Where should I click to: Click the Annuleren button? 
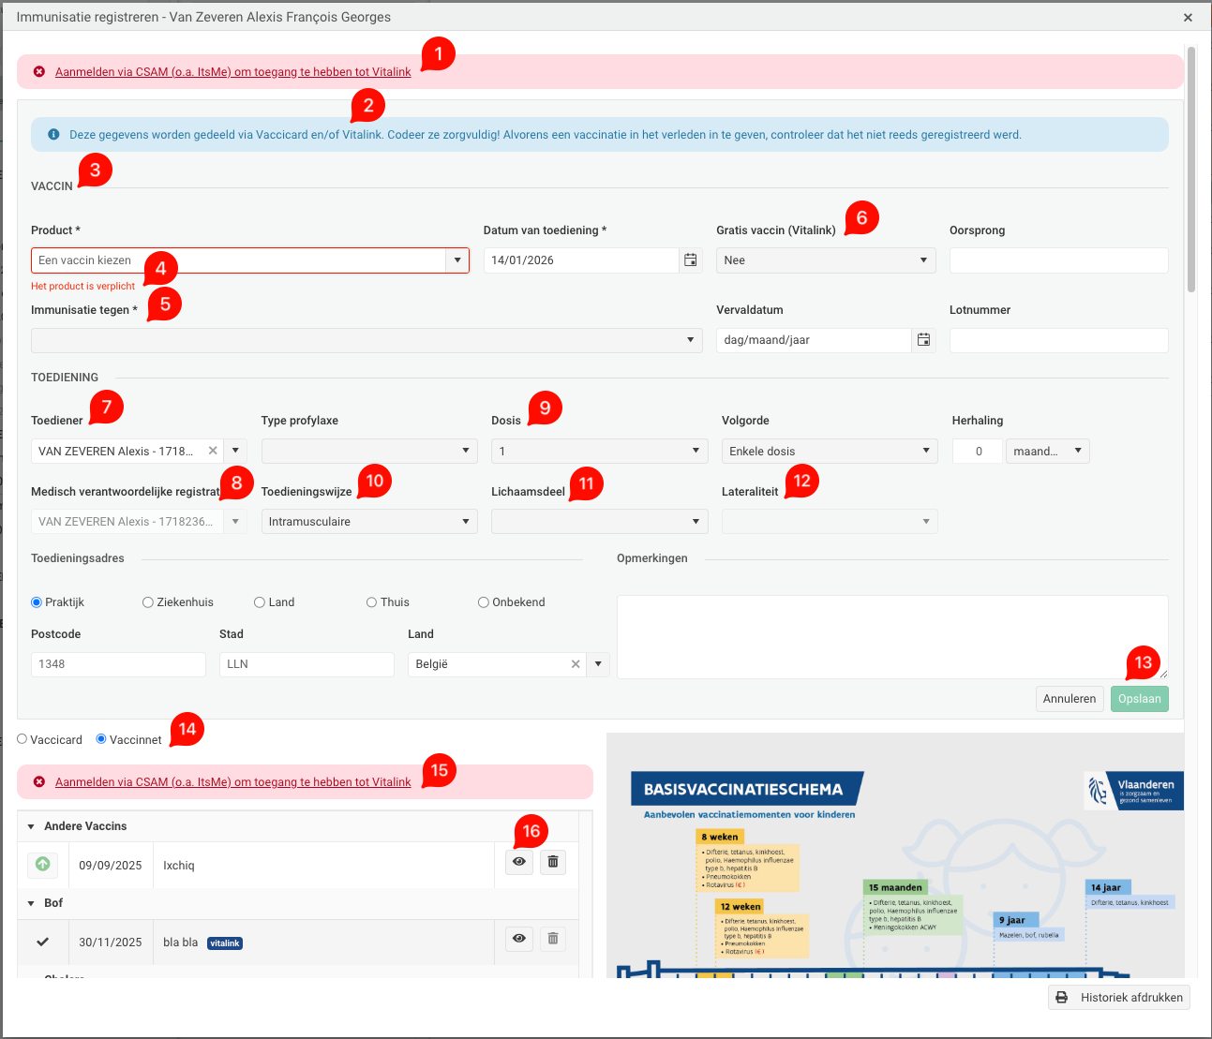pos(1069,699)
